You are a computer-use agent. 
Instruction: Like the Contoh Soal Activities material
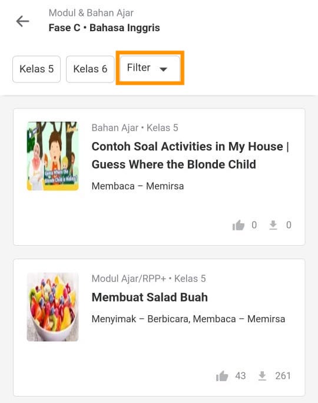tap(238, 225)
